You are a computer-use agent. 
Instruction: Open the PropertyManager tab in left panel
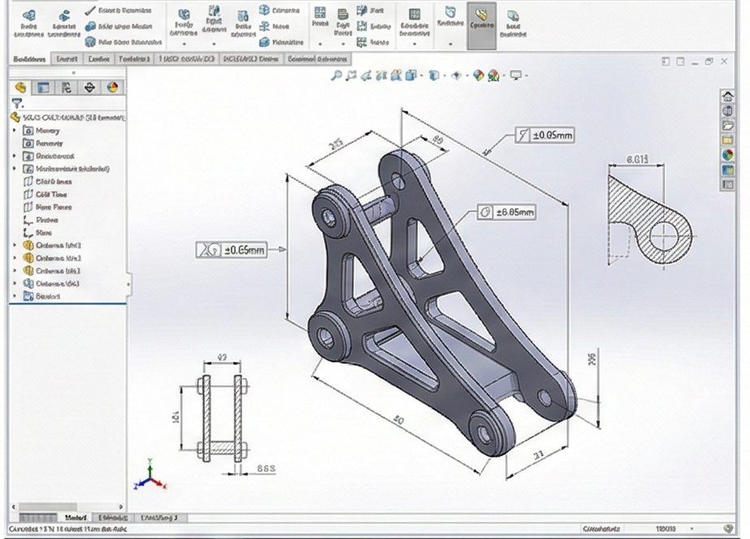pyautogui.click(x=44, y=88)
